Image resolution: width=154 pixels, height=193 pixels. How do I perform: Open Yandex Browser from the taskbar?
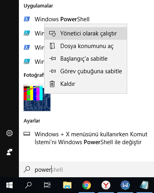[106, 185]
